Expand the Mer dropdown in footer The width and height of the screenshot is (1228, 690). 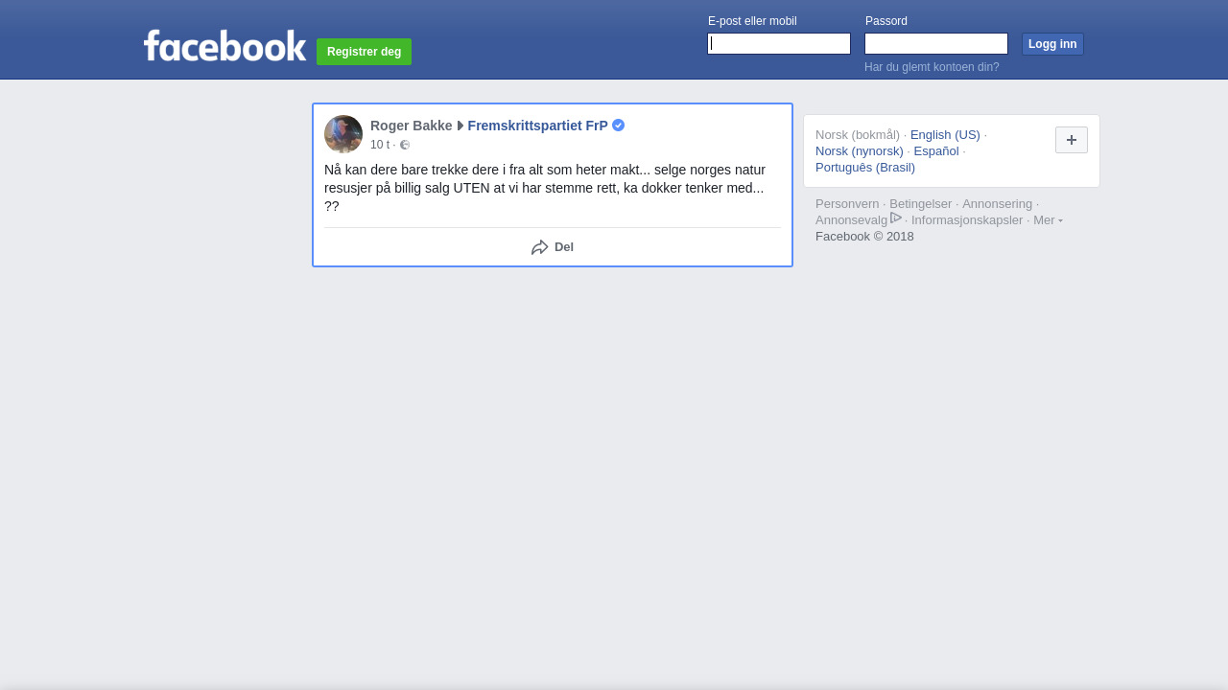tap(1048, 220)
